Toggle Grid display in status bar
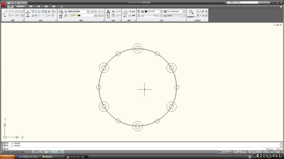This screenshot has height=159, width=284. 36,152
